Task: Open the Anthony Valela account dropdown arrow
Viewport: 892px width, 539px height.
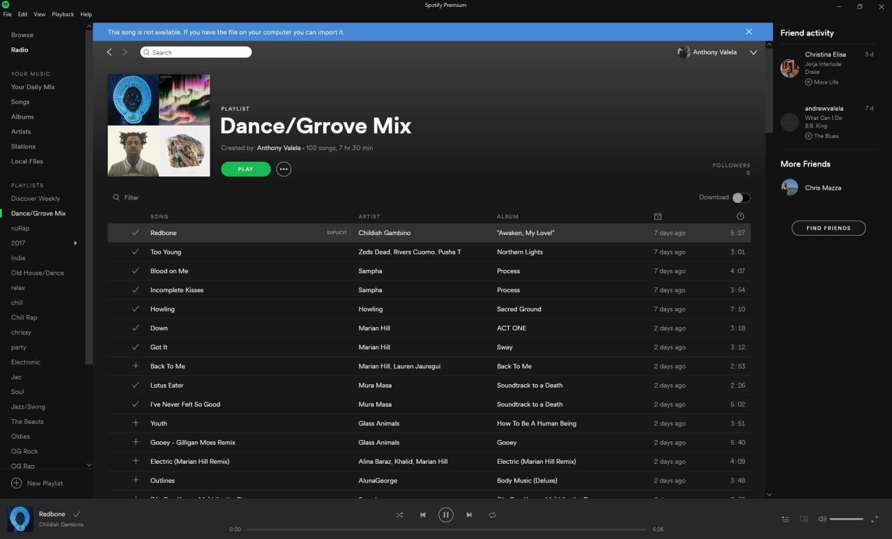Action: pyautogui.click(x=753, y=52)
